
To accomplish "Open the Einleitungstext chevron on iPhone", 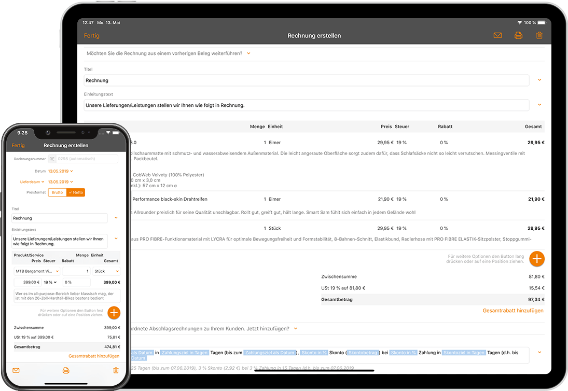I will click(x=116, y=239).
